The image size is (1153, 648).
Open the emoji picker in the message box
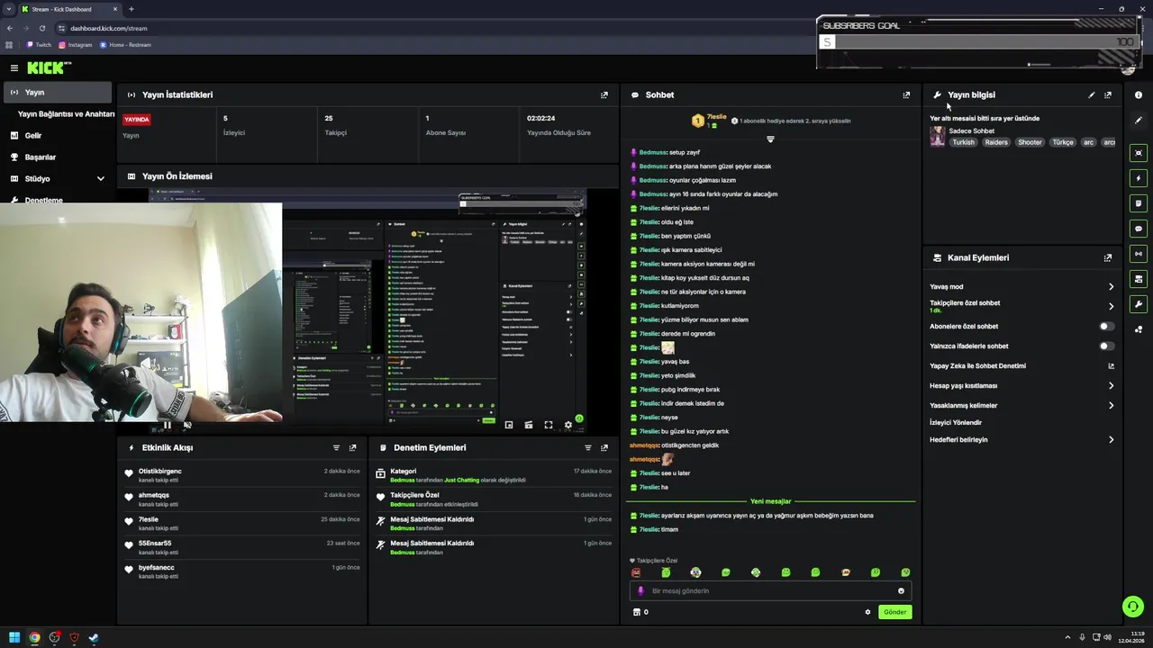[901, 591]
